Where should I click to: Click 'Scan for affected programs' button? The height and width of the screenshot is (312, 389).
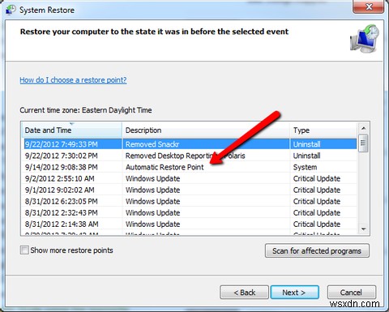317,250
